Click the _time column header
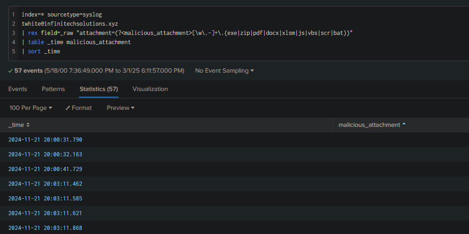Viewport: 469px width, 234px height. click(x=16, y=125)
